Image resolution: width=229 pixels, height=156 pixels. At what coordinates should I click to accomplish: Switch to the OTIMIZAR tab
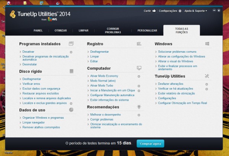(61, 31)
